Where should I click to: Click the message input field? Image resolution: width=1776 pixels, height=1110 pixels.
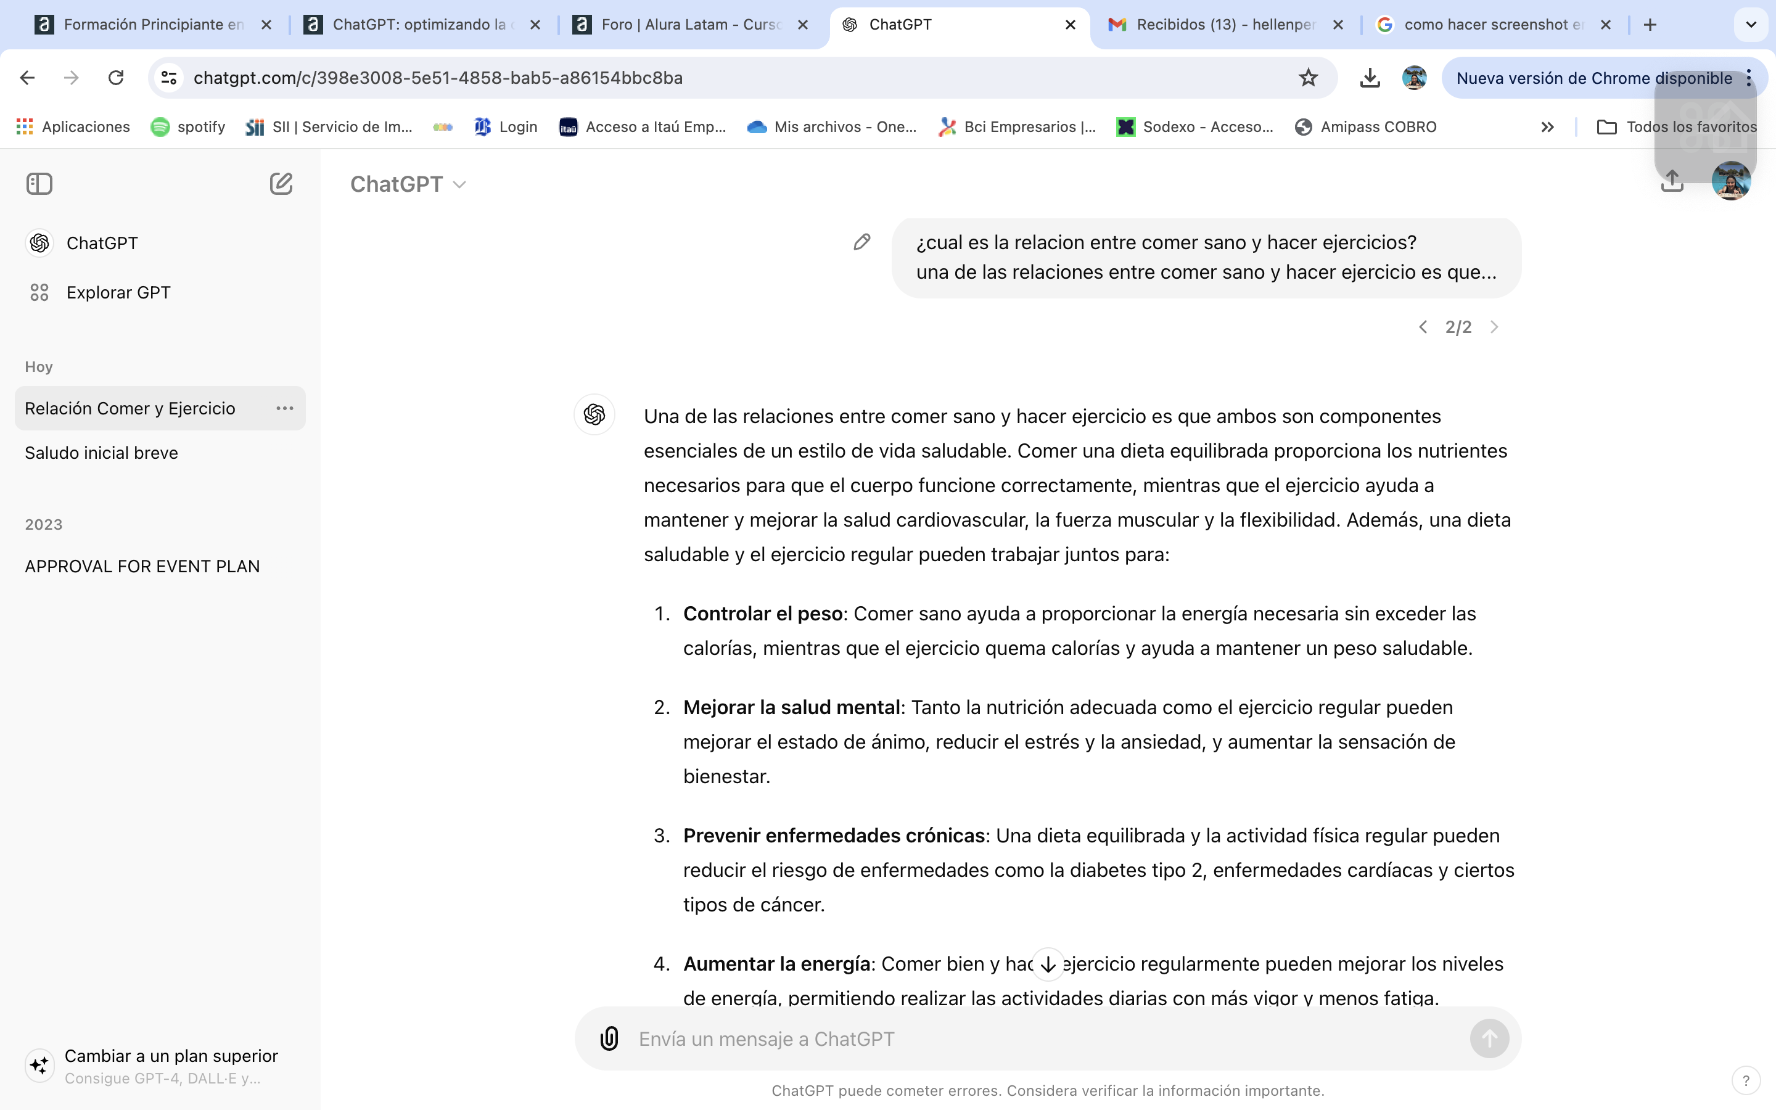1046,1038
